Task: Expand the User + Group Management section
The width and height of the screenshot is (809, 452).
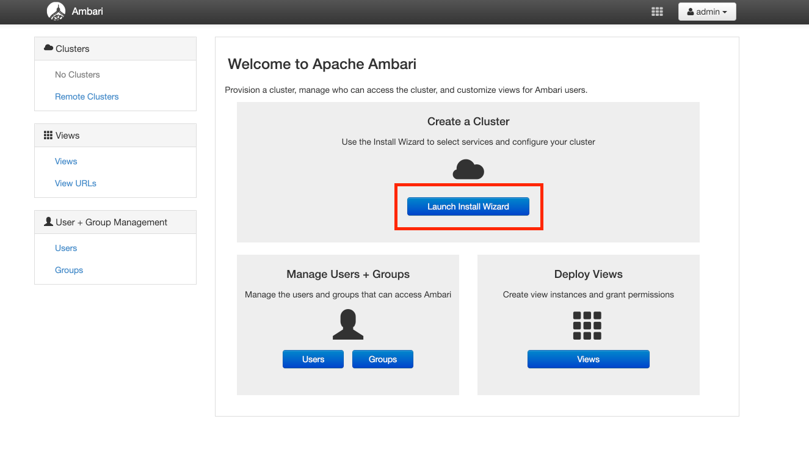Action: [x=111, y=222]
